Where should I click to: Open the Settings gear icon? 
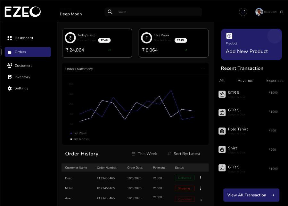click(10, 88)
